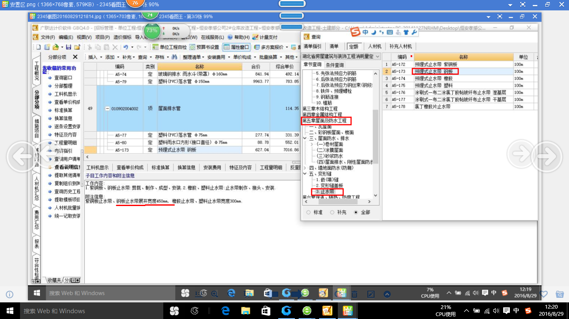Click the Sogou soft keyboard icon
Image resolution: width=569 pixels, height=319 pixels.
pos(389,32)
